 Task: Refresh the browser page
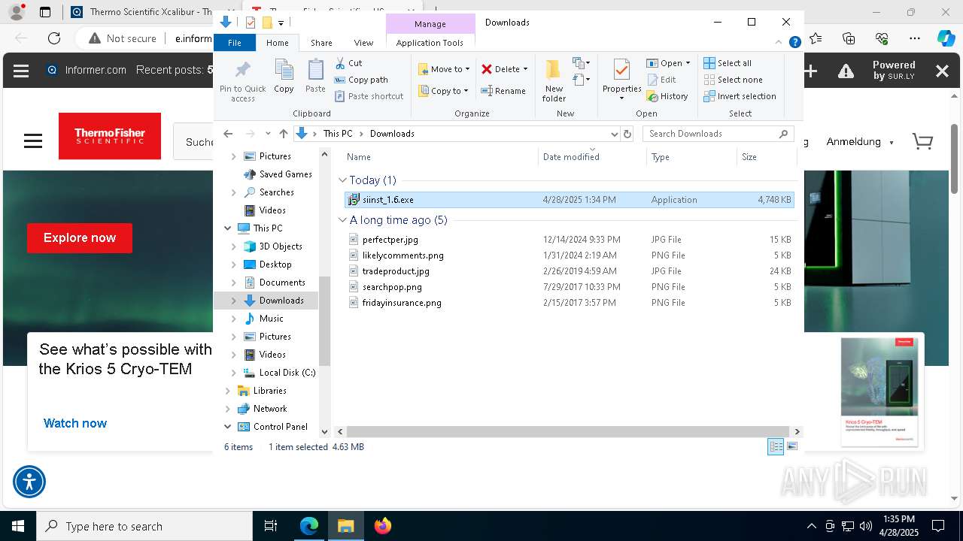click(54, 38)
